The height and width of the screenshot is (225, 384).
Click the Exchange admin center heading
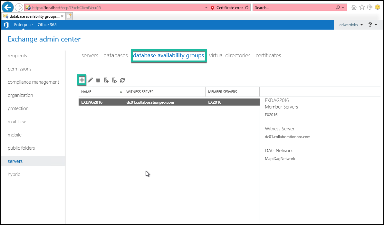(x=44, y=39)
